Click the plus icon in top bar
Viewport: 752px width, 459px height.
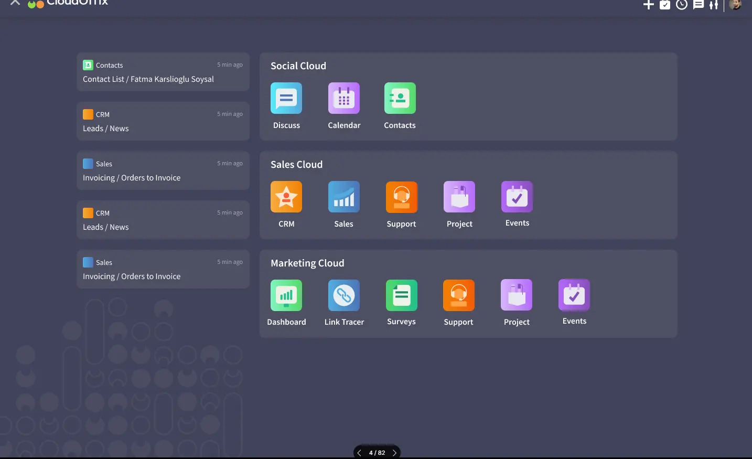coord(649,5)
